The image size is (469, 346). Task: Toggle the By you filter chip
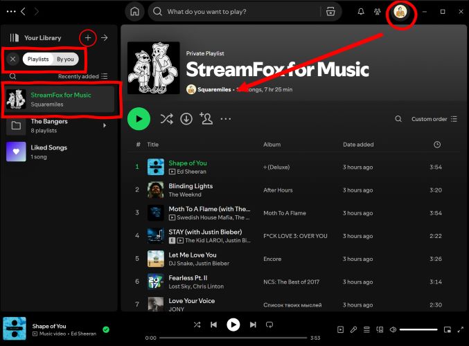pyautogui.click(x=65, y=59)
